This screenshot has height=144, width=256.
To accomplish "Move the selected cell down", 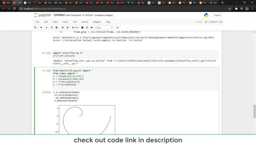I will tap(68, 28).
